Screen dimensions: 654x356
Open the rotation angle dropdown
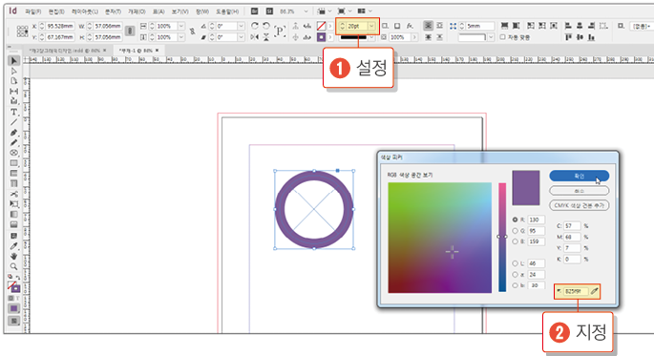click(242, 26)
